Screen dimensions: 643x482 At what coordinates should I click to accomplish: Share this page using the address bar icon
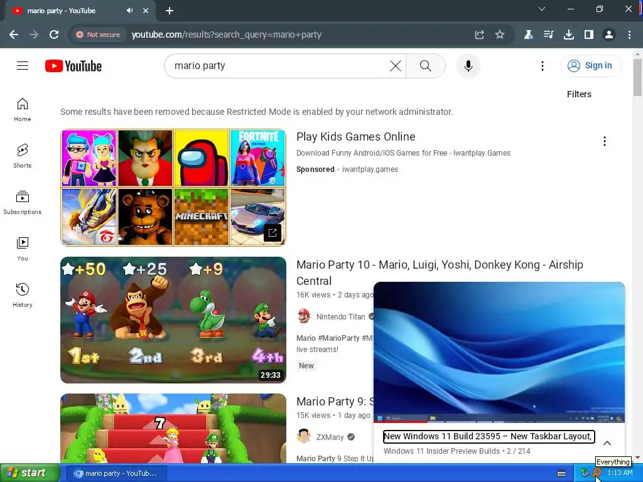(479, 35)
